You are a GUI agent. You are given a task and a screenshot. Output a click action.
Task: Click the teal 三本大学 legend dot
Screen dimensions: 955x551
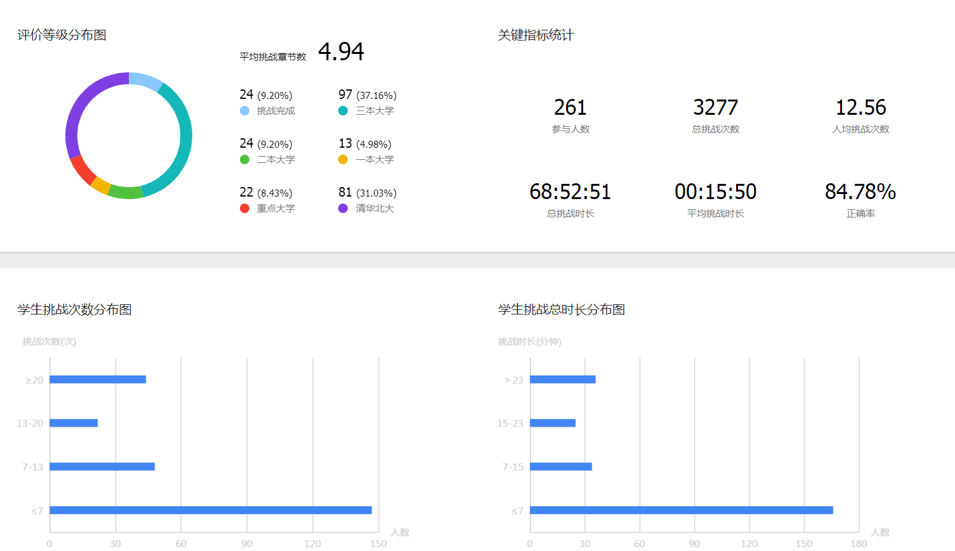pyautogui.click(x=343, y=111)
